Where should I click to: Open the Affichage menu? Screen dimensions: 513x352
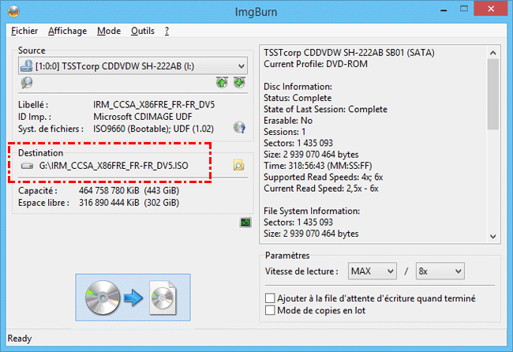[x=68, y=31]
